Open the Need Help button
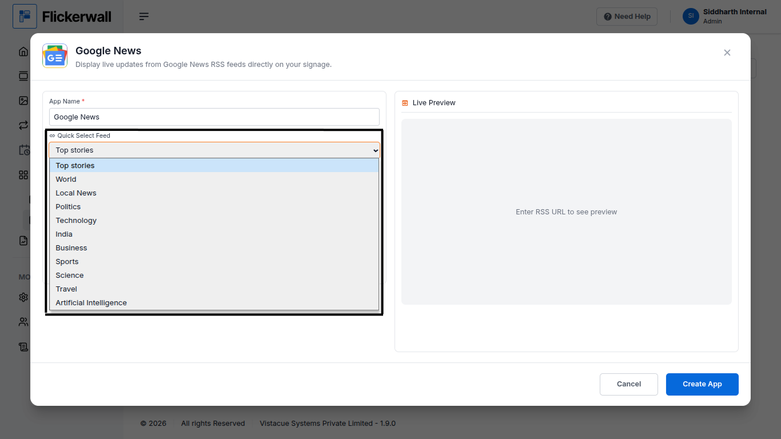Image resolution: width=781 pixels, height=439 pixels. click(627, 17)
